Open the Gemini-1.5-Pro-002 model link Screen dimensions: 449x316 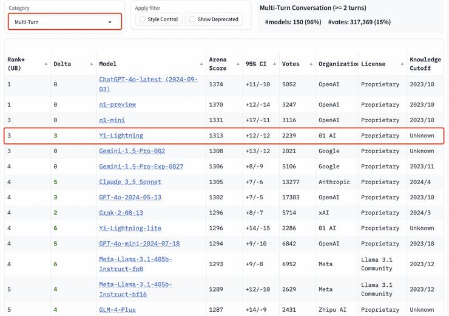tap(132, 151)
